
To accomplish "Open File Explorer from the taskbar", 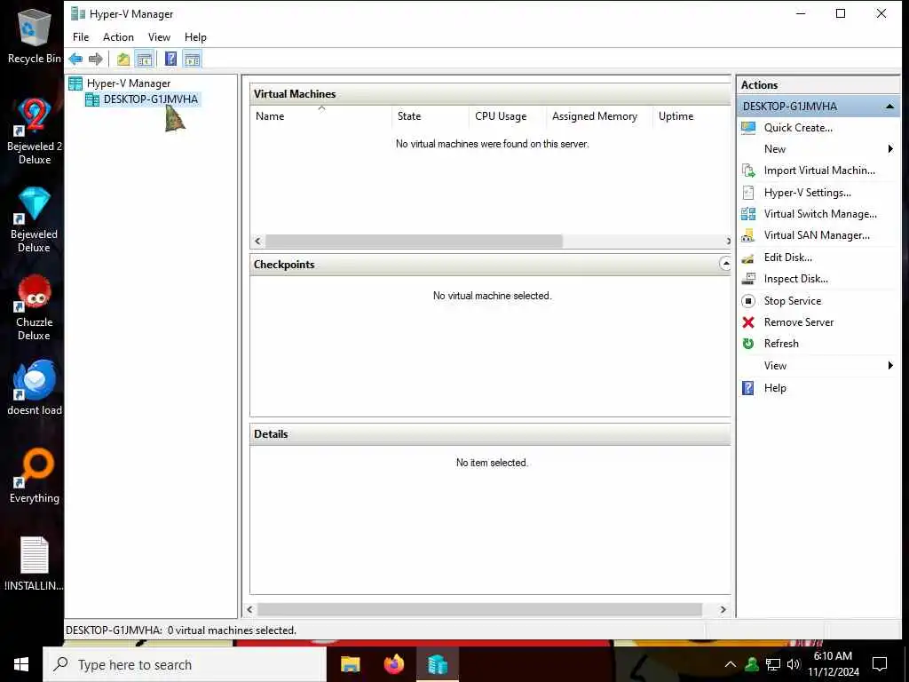I will 350,664.
